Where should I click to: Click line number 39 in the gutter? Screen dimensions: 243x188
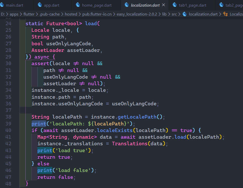8,123
